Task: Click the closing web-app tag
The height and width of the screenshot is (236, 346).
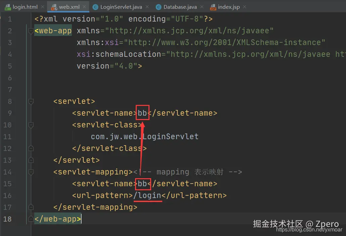Action: [58, 219]
